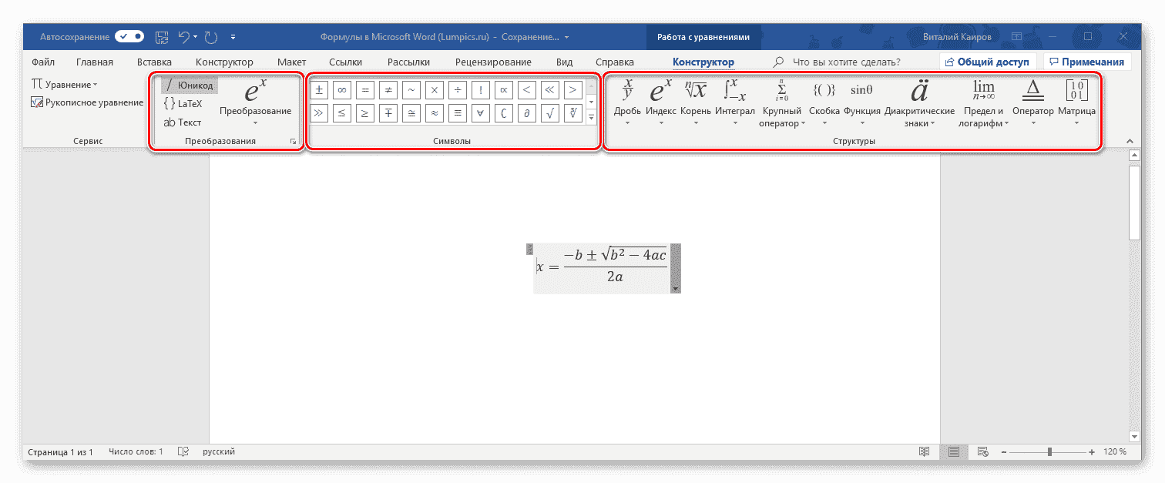1165x483 pixels.
Task: Click the Рукописное уравнение button
Action: [87, 102]
